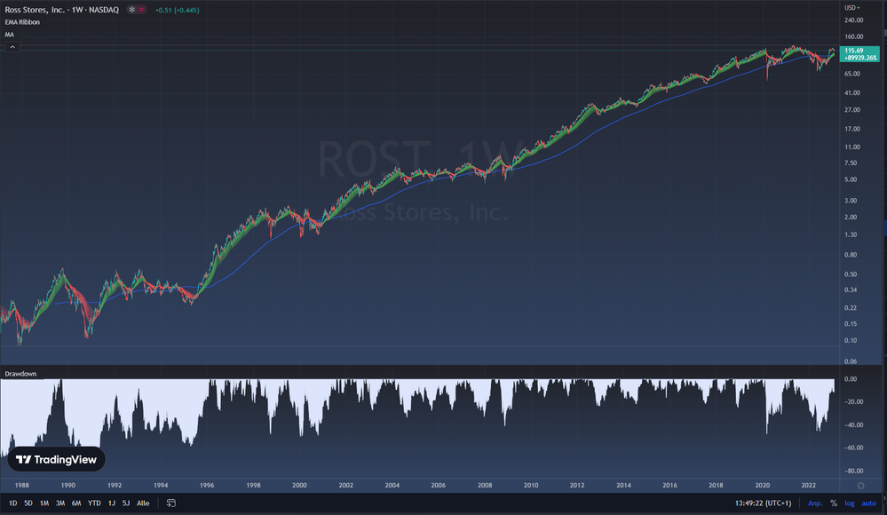Image resolution: width=887 pixels, height=515 pixels.
Task: Select the 1D time range
Action: click(x=13, y=503)
